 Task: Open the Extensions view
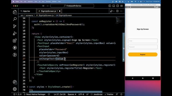(x=15, y=41)
